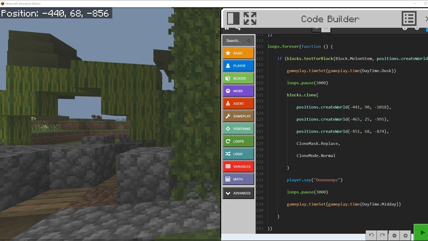Open the Code Builder list menu icon
The height and width of the screenshot is (241, 428).
point(409,19)
